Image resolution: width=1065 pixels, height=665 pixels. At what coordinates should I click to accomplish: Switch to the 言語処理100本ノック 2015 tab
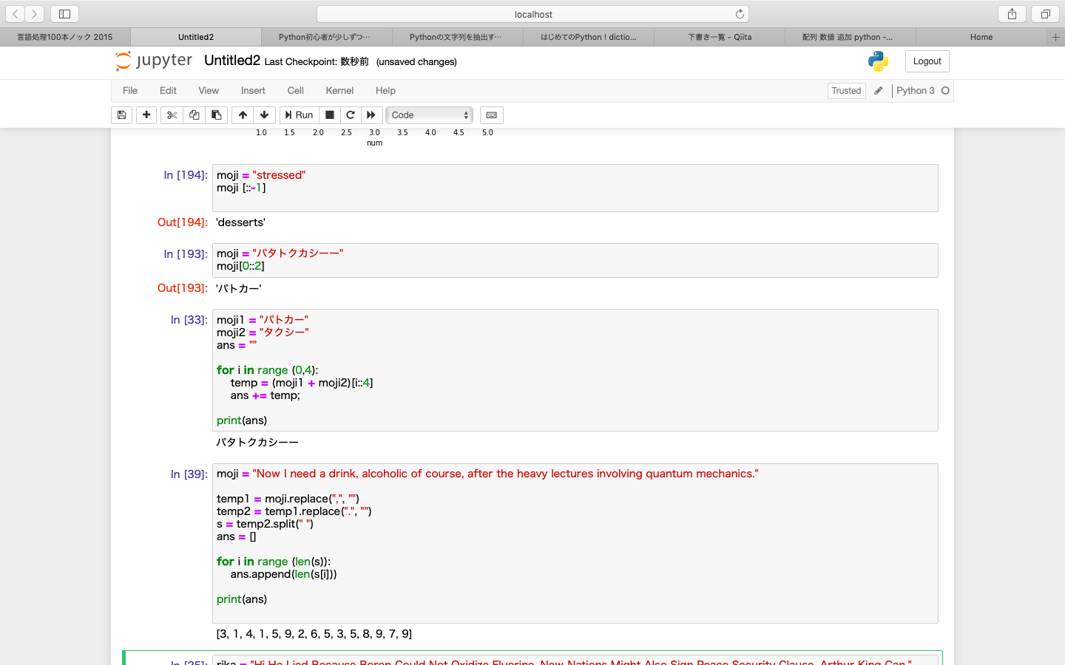(65, 37)
